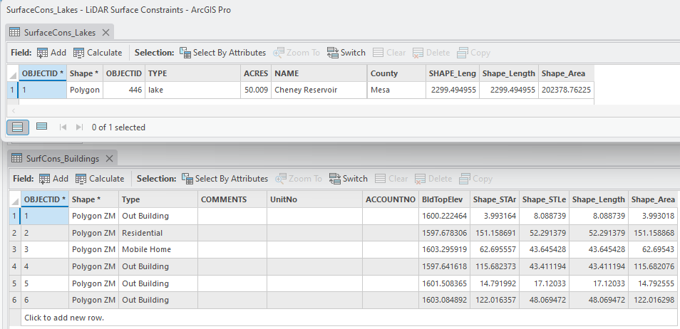The image size is (680, 329).
Task: Close the SurfaceCons_Lakes tab
Action: (x=105, y=33)
